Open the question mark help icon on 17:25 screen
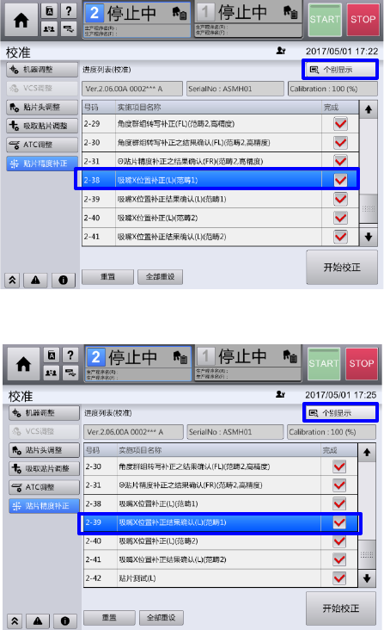Viewport: 384px width, 630px height. tap(70, 355)
